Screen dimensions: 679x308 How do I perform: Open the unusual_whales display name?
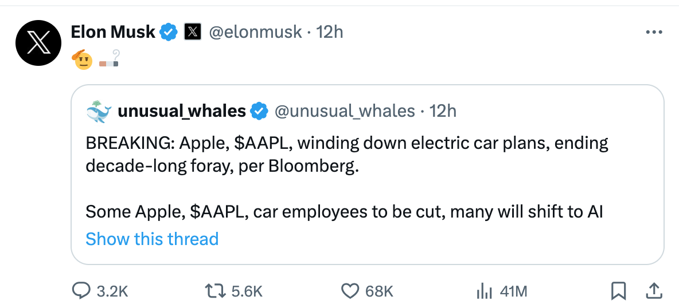182,110
